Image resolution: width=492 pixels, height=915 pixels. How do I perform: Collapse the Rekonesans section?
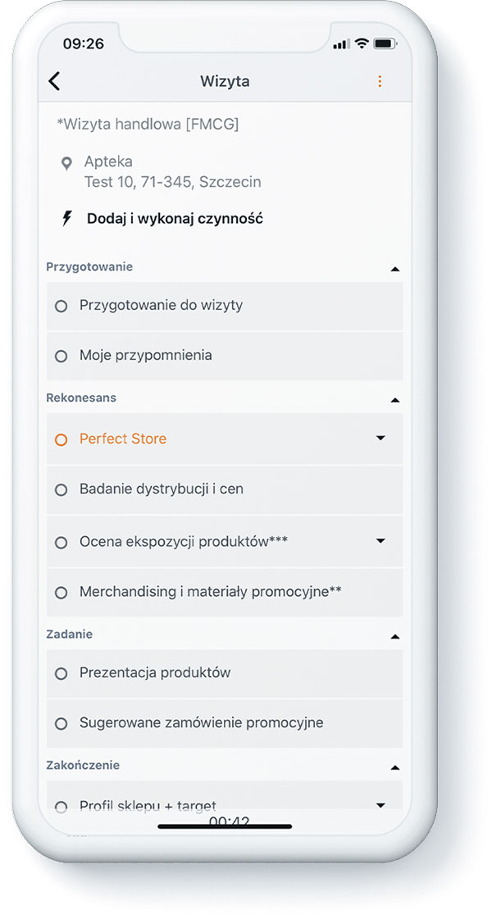tap(395, 400)
